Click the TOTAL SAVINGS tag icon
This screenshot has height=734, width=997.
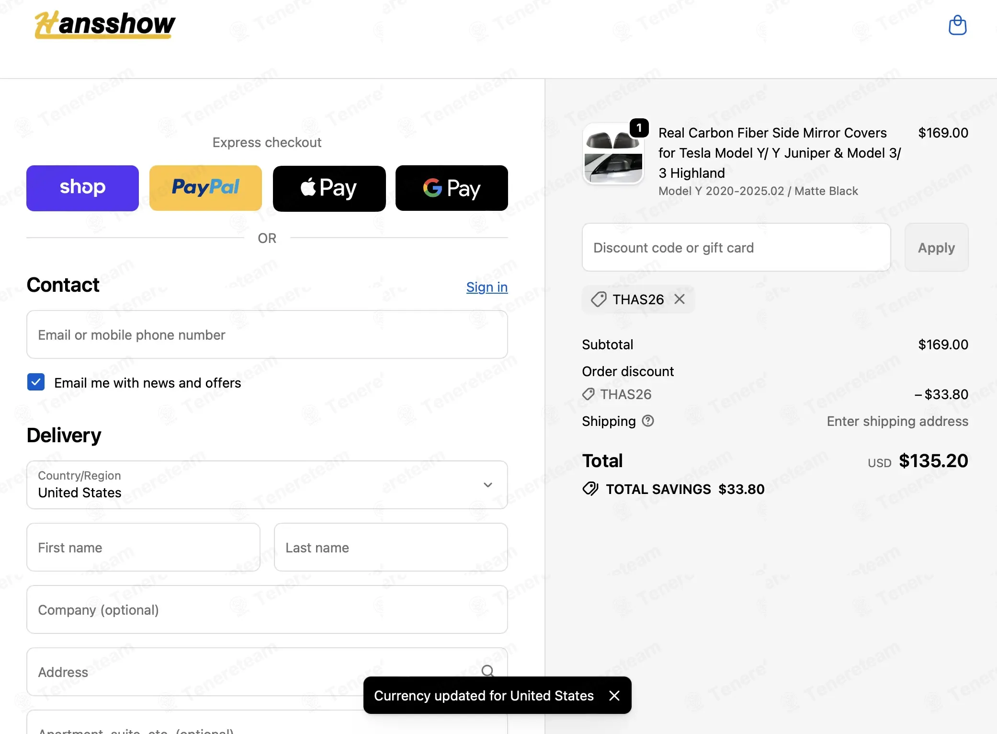pyautogui.click(x=590, y=489)
